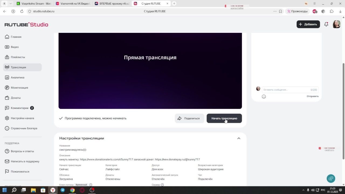This screenshot has height=194, width=345.
Task: Click the Программа подключена status text
Action: coord(95,118)
